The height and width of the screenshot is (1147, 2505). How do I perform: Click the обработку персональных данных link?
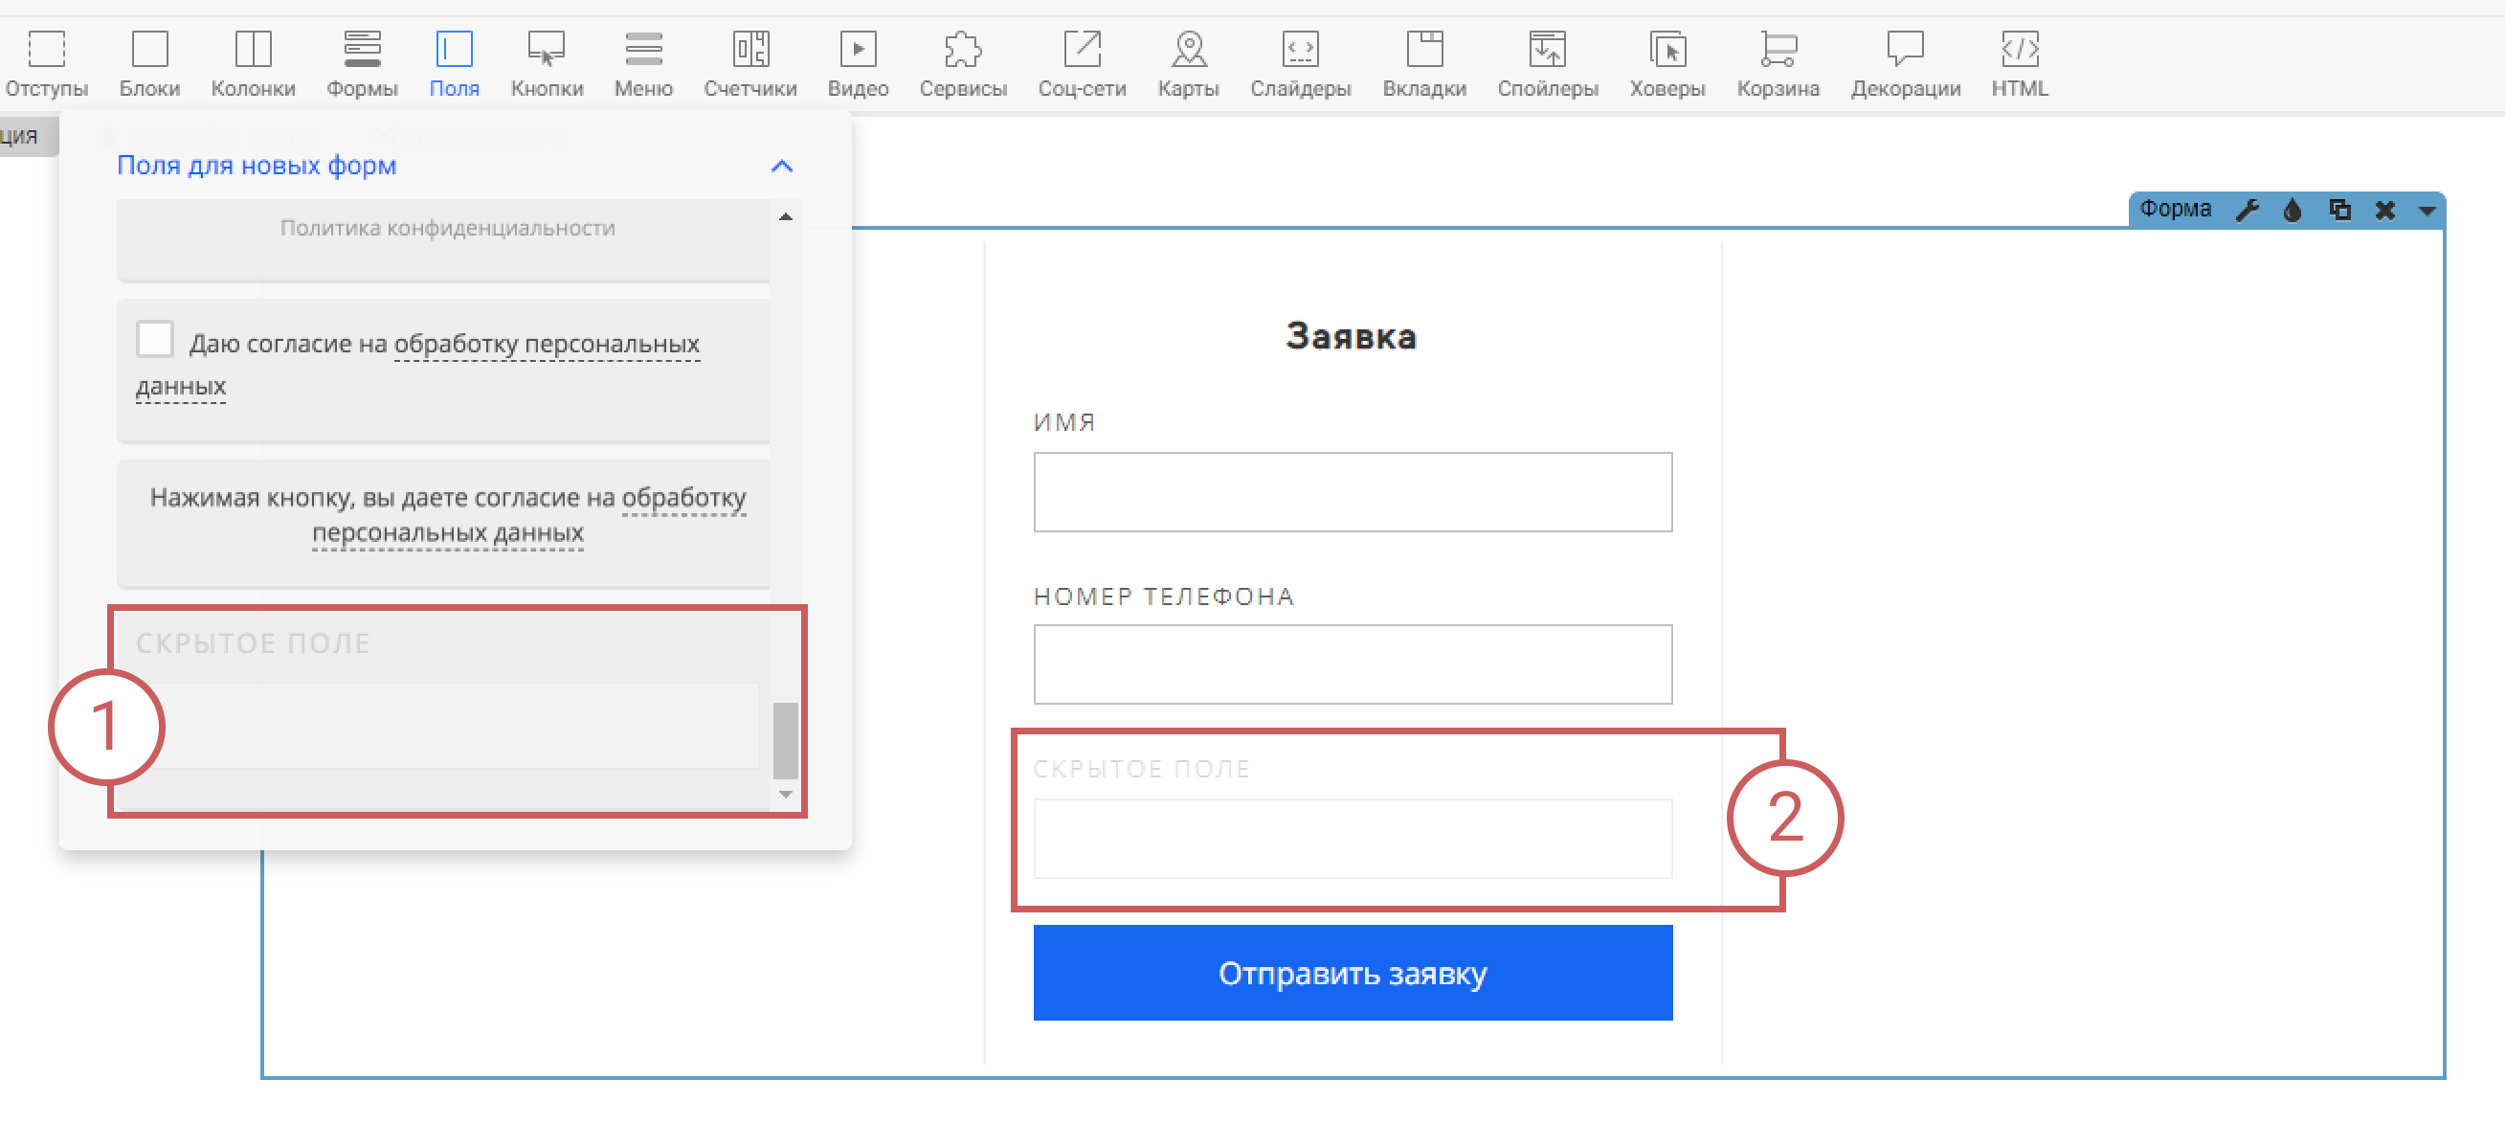click(546, 345)
